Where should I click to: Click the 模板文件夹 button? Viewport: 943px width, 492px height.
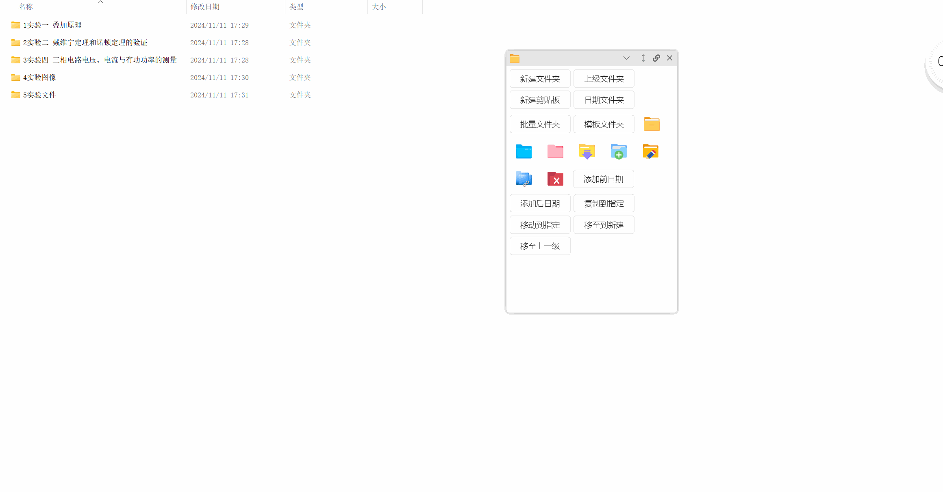coord(604,124)
